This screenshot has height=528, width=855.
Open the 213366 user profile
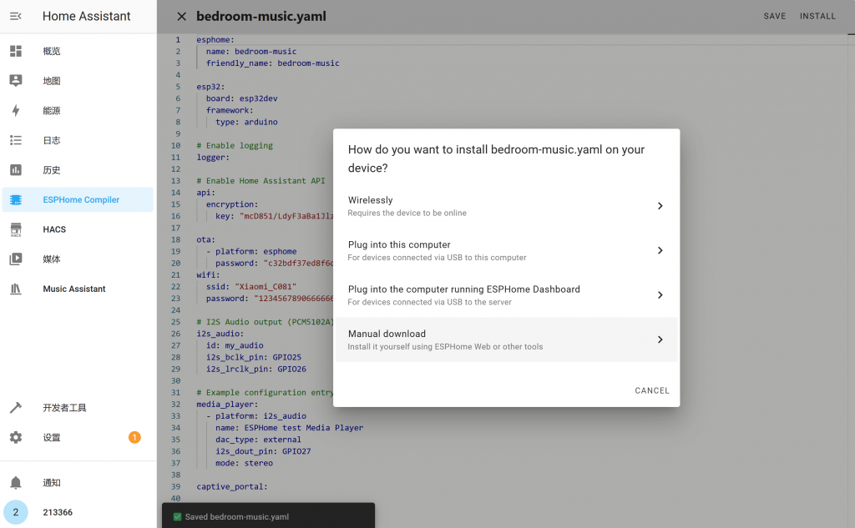58,512
